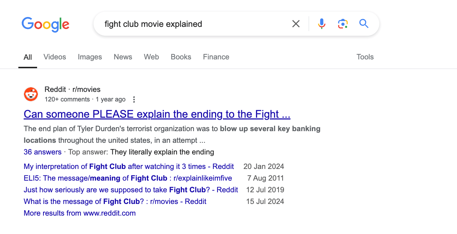Screen dimensions: 457x234
Task: Open the News tab
Action: pos(123,57)
